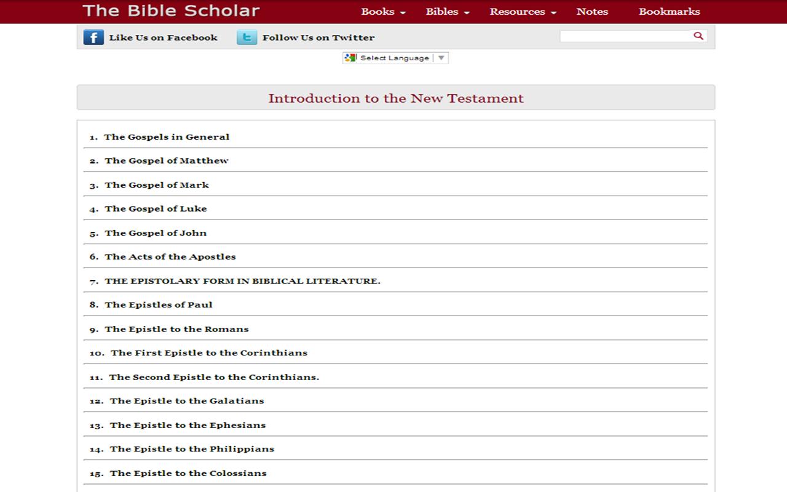Screen dimensions: 787x492
Task: Click the Twitter bird icon
Action: [247, 38]
